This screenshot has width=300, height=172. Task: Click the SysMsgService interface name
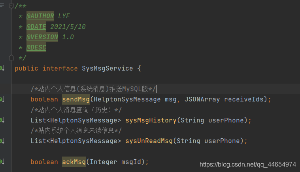click(x=108, y=68)
